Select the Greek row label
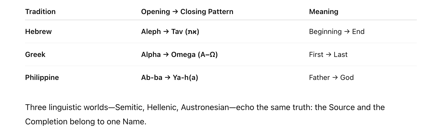The image size is (437, 132). pos(35,55)
